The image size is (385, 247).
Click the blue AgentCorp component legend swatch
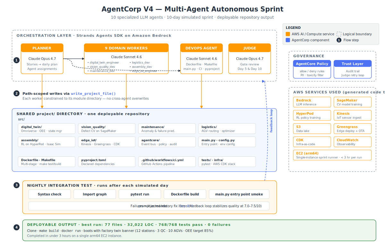click(288, 40)
